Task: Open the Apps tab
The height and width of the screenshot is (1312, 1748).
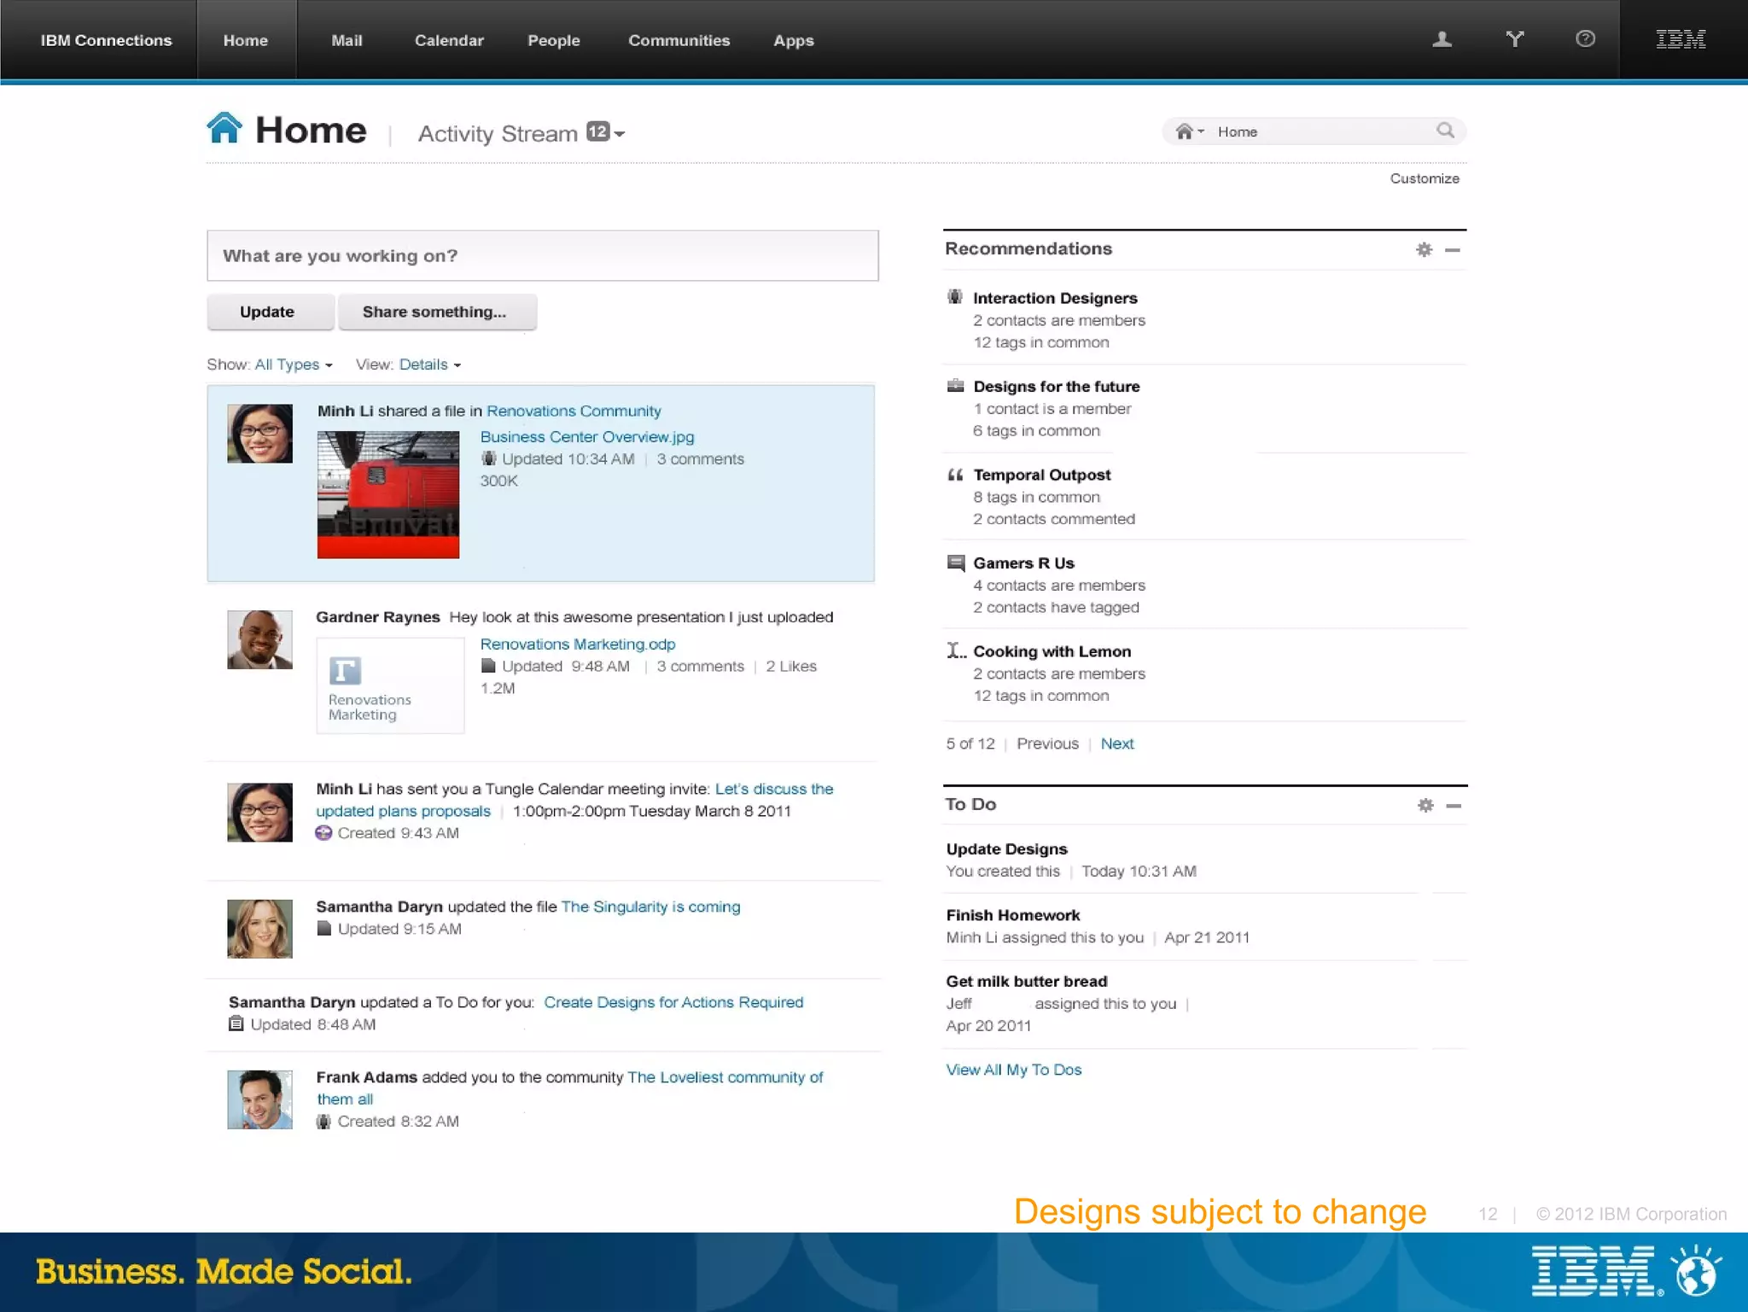Action: [x=794, y=40]
